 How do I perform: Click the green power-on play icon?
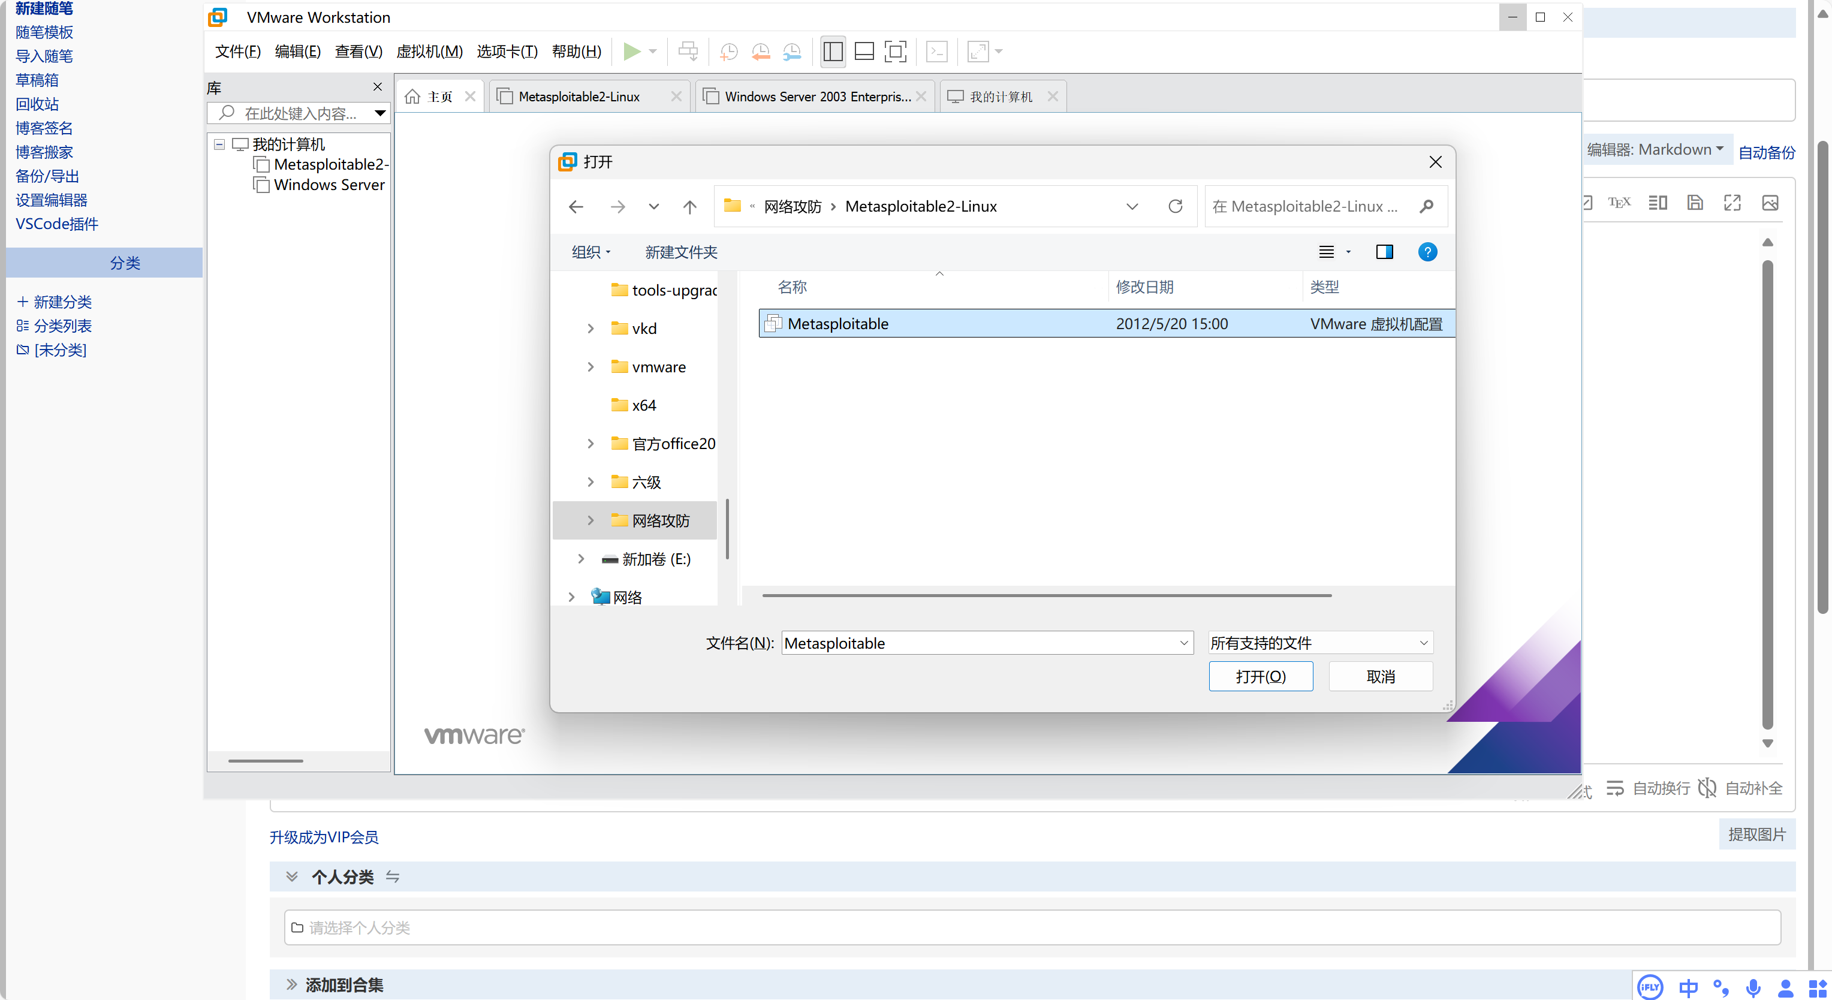click(631, 51)
